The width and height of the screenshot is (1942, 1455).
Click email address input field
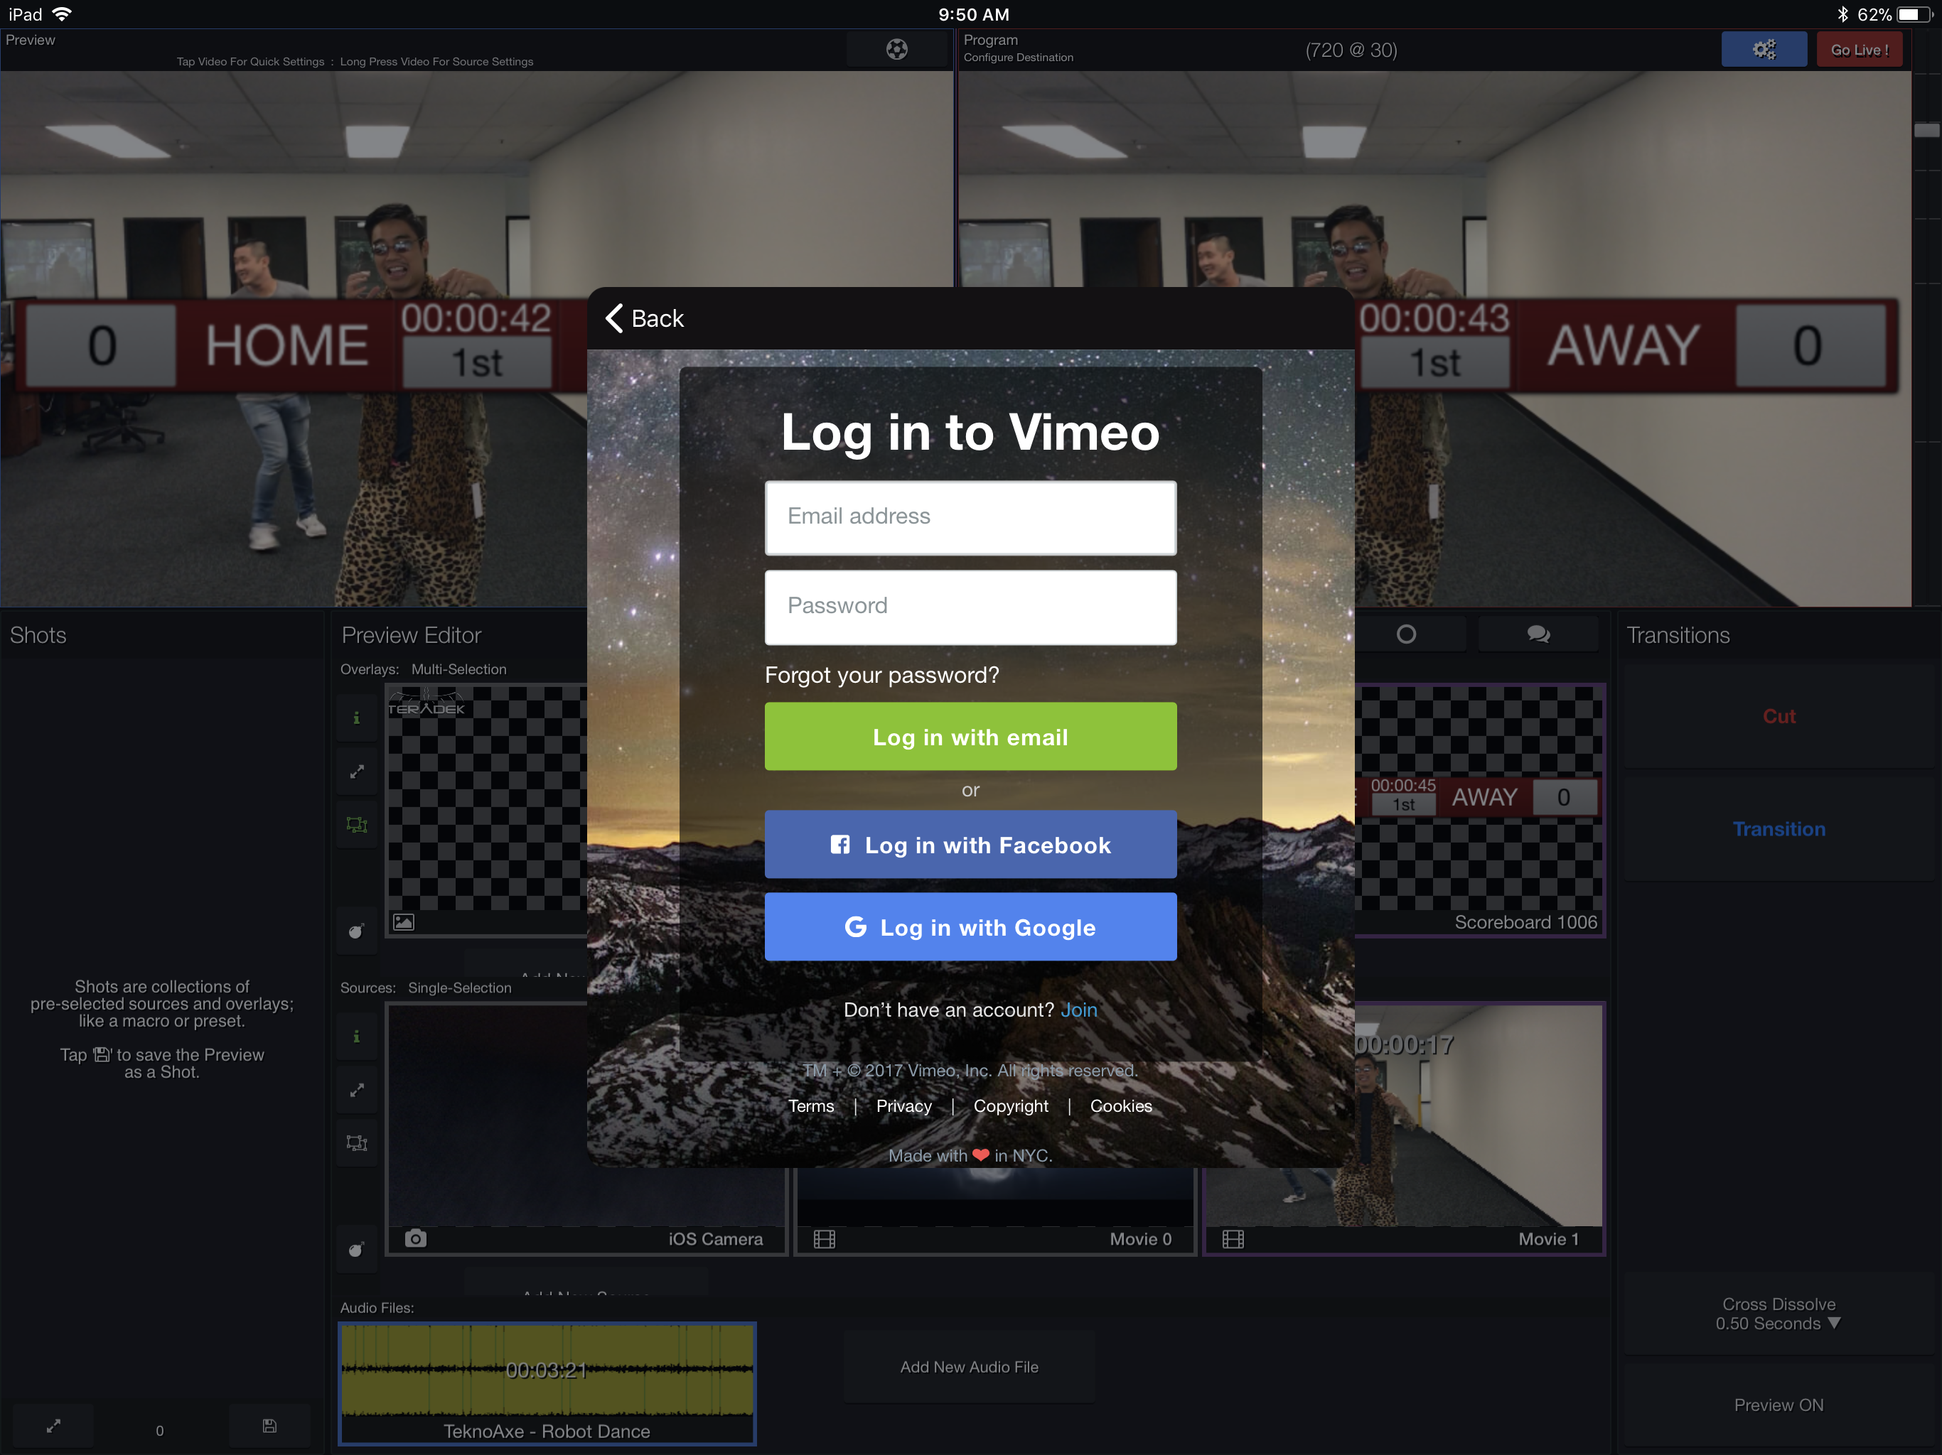[971, 516]
